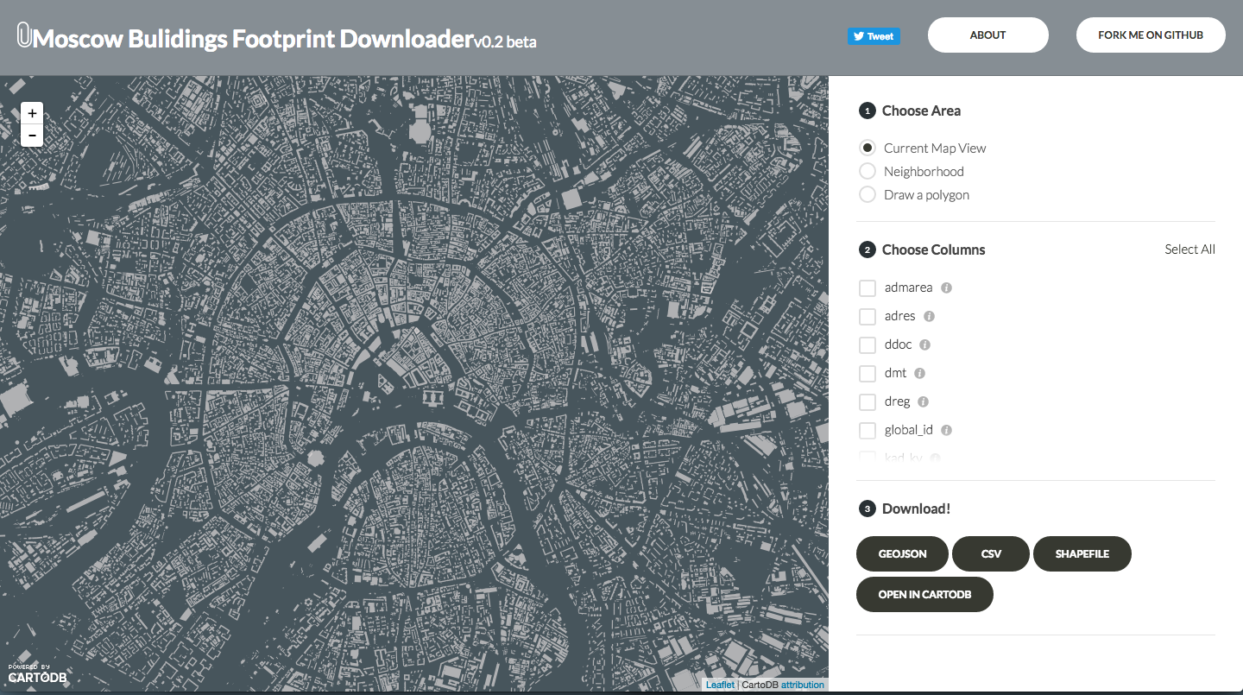
Task: Download data as CSV
Action: pos(991,553)
